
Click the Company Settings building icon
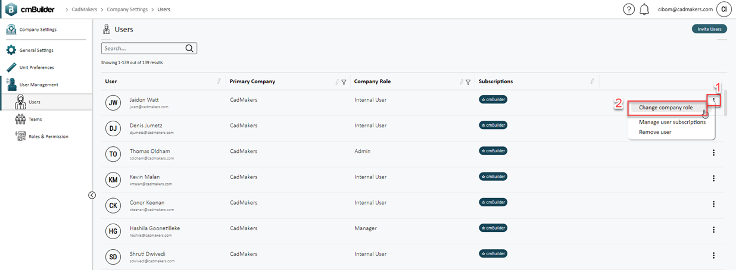(x=11, y=30)
